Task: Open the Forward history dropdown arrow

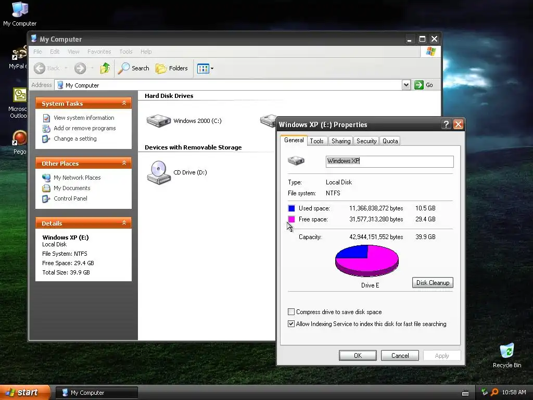Action: (x=92, y=68)
